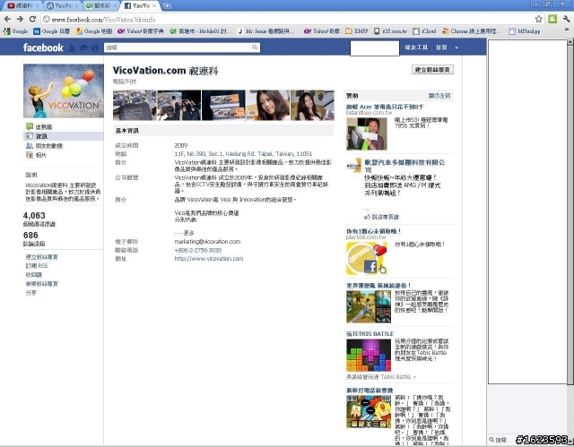The width and height of the screenshot is (574, 447).
Task: Click the like thumbs-up icon under the car ad
Action: coord(367,217)
